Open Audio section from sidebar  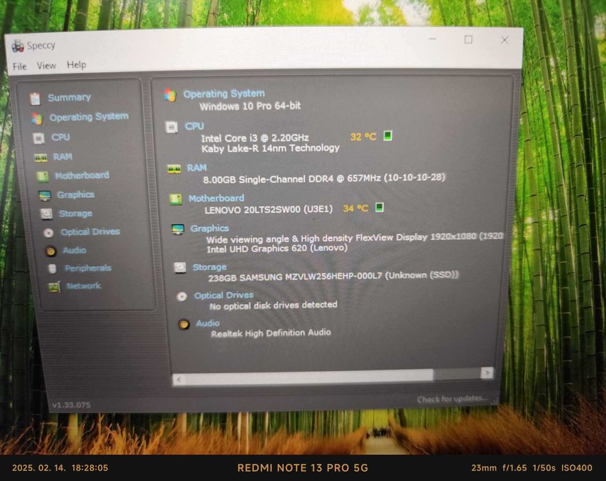[x=75, y=250]
